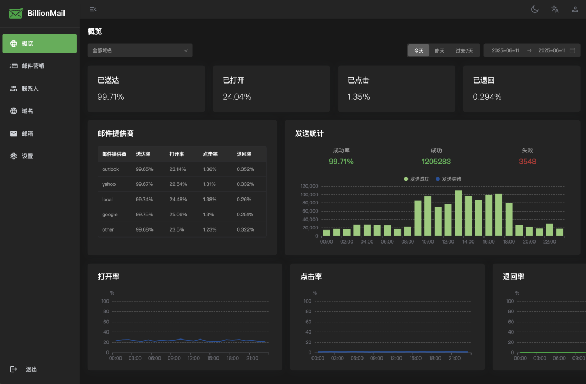Click calendar icon in date range field
Viewport: 586px width, 384px height.
(x=572, y=50)
